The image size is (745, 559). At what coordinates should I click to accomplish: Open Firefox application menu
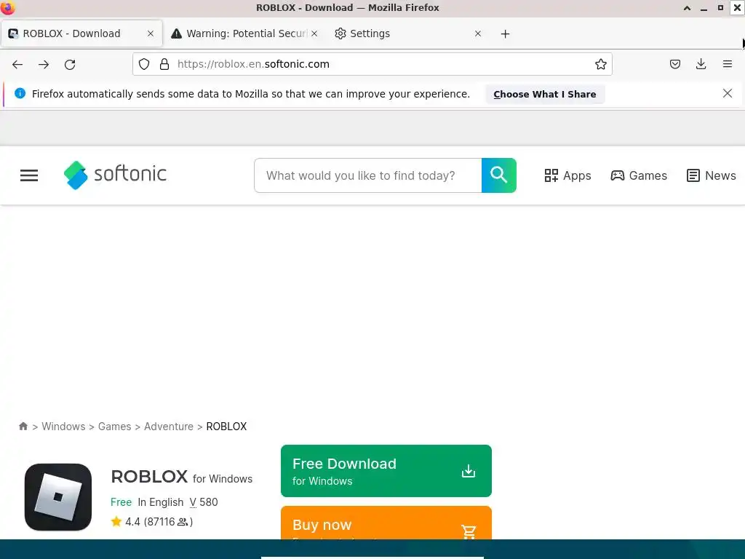point(727,64)
